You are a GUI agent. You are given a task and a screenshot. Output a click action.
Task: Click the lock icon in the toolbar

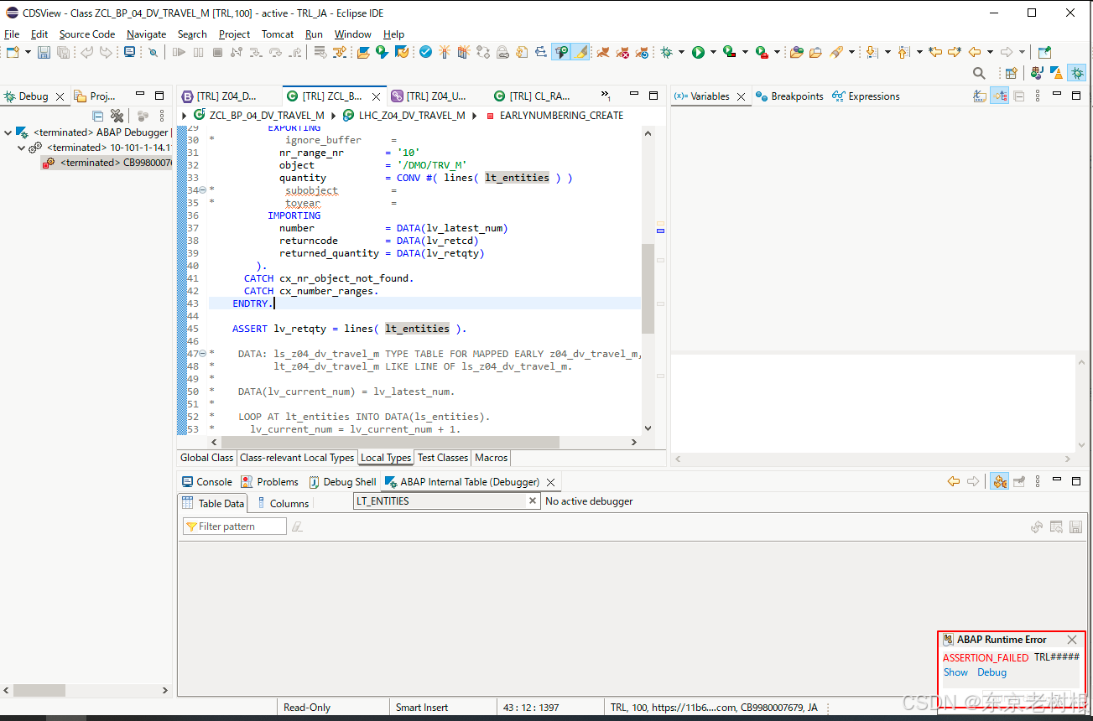point(502,52)
